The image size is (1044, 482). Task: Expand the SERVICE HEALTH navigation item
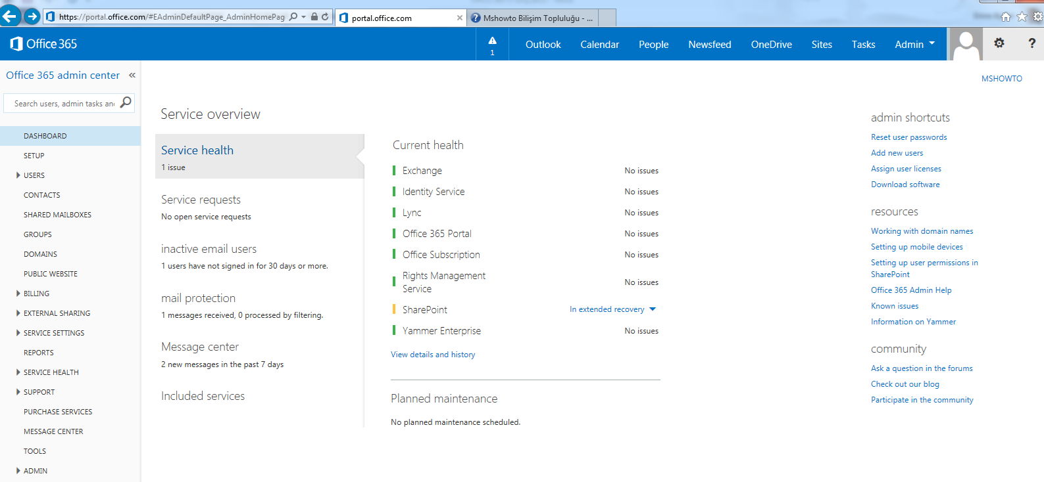tap(18, 372)
